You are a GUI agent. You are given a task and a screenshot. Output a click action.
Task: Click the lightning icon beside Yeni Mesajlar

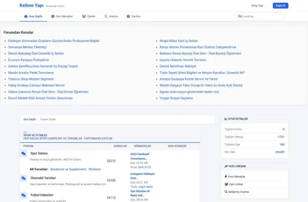226,176
